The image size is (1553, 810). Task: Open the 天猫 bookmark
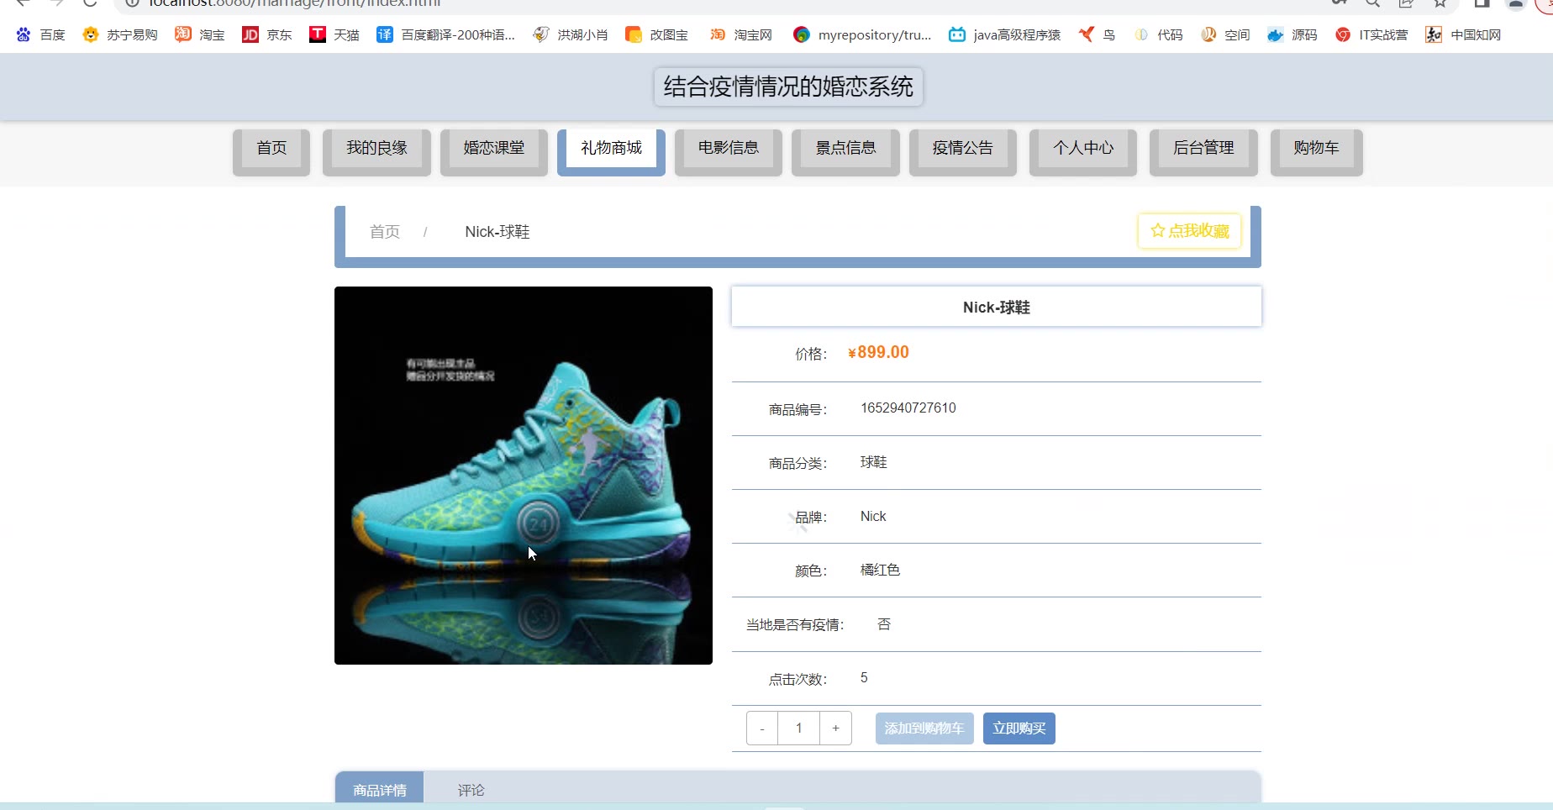point(334,34)
